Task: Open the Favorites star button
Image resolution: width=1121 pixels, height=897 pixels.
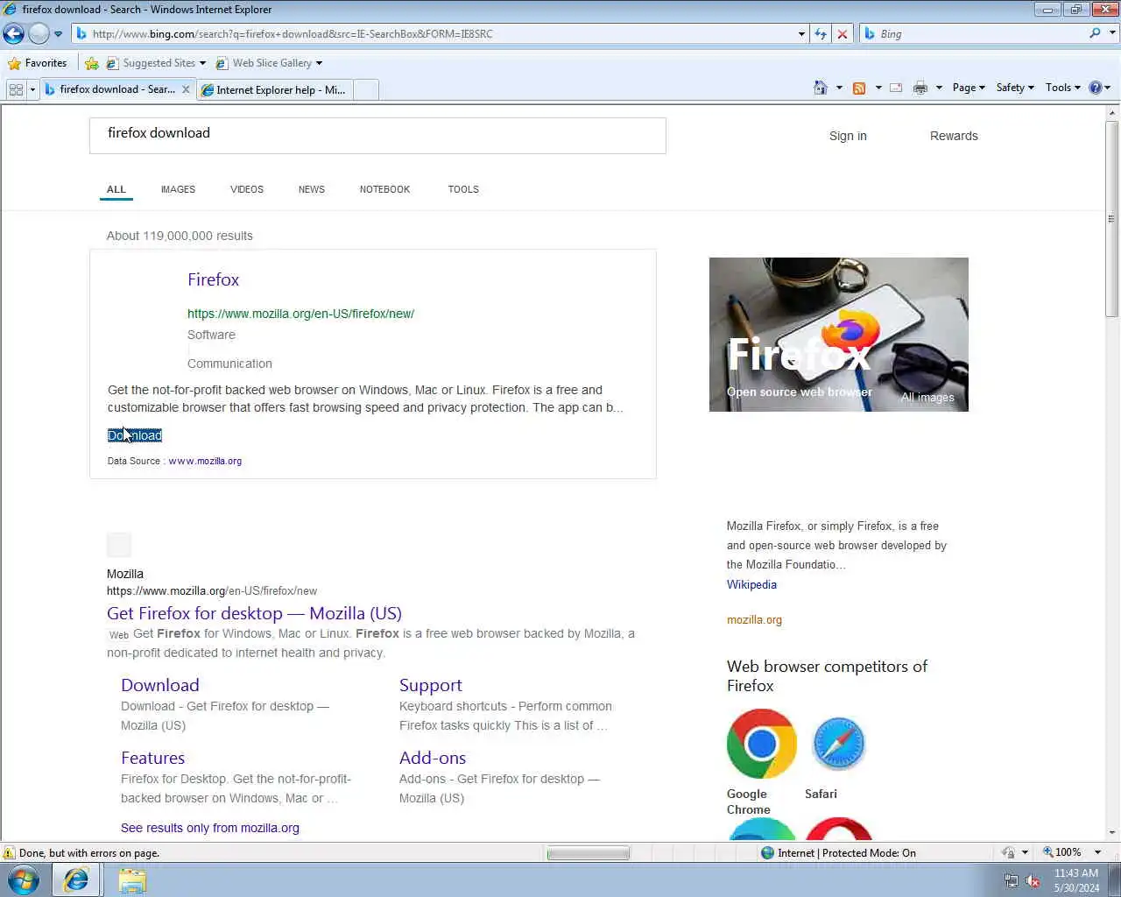Action: (x=37, y=63)
